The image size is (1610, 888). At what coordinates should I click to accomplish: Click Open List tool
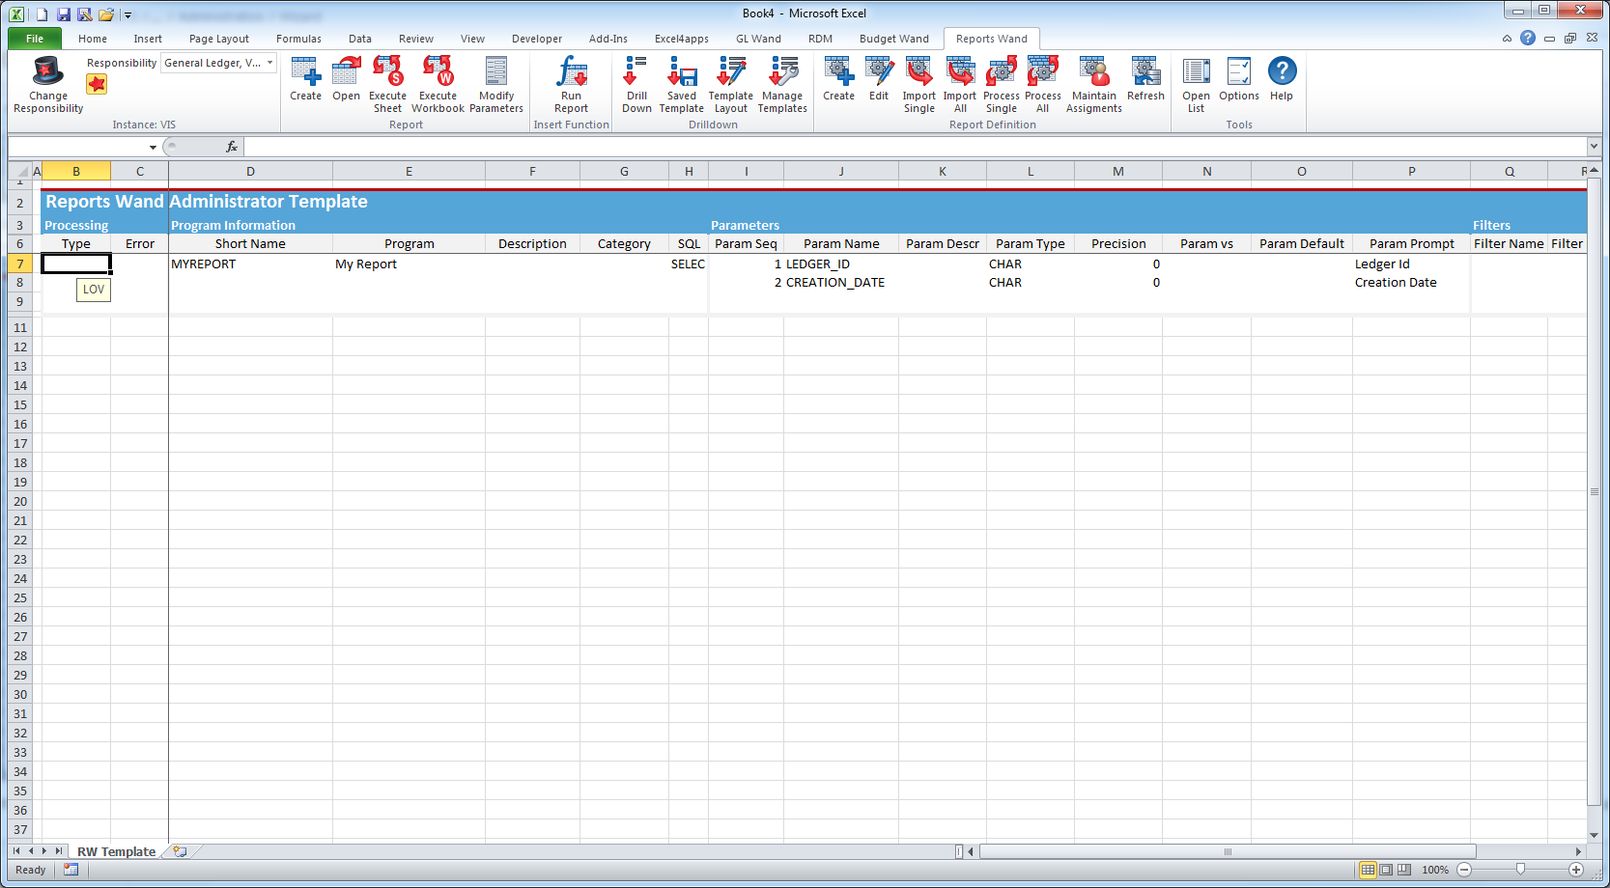pyautogui.click(x=1196, y=85)
